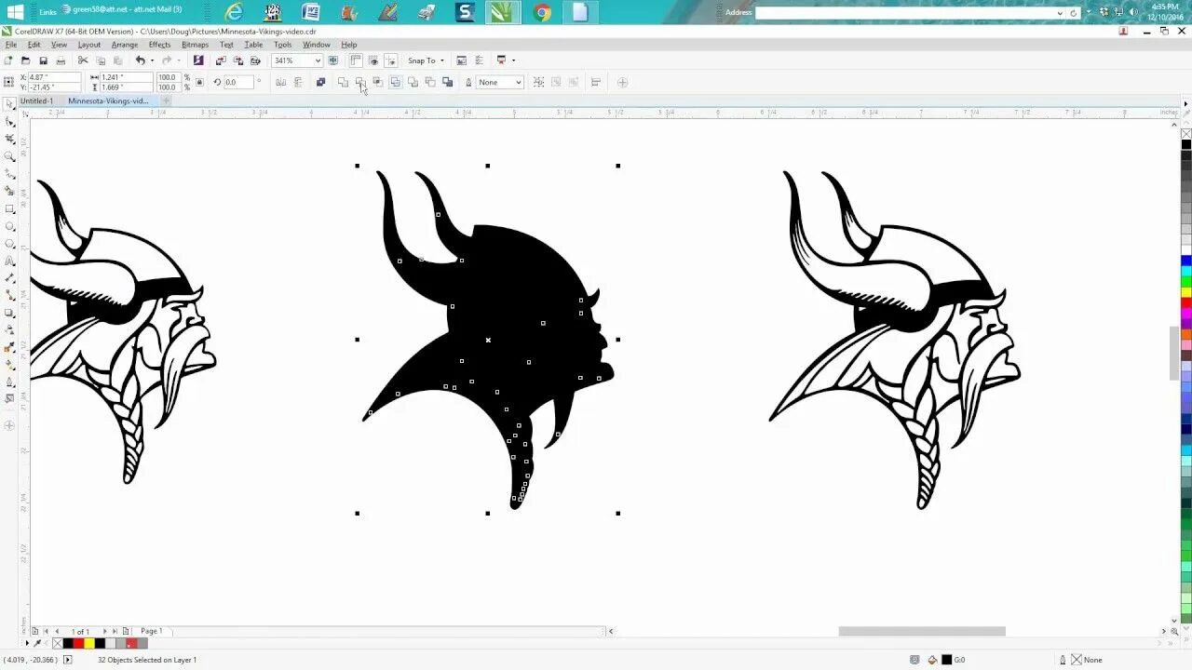
Task: Click the horizontal scrollbar thumb
Action: click(x=922, y=631)
